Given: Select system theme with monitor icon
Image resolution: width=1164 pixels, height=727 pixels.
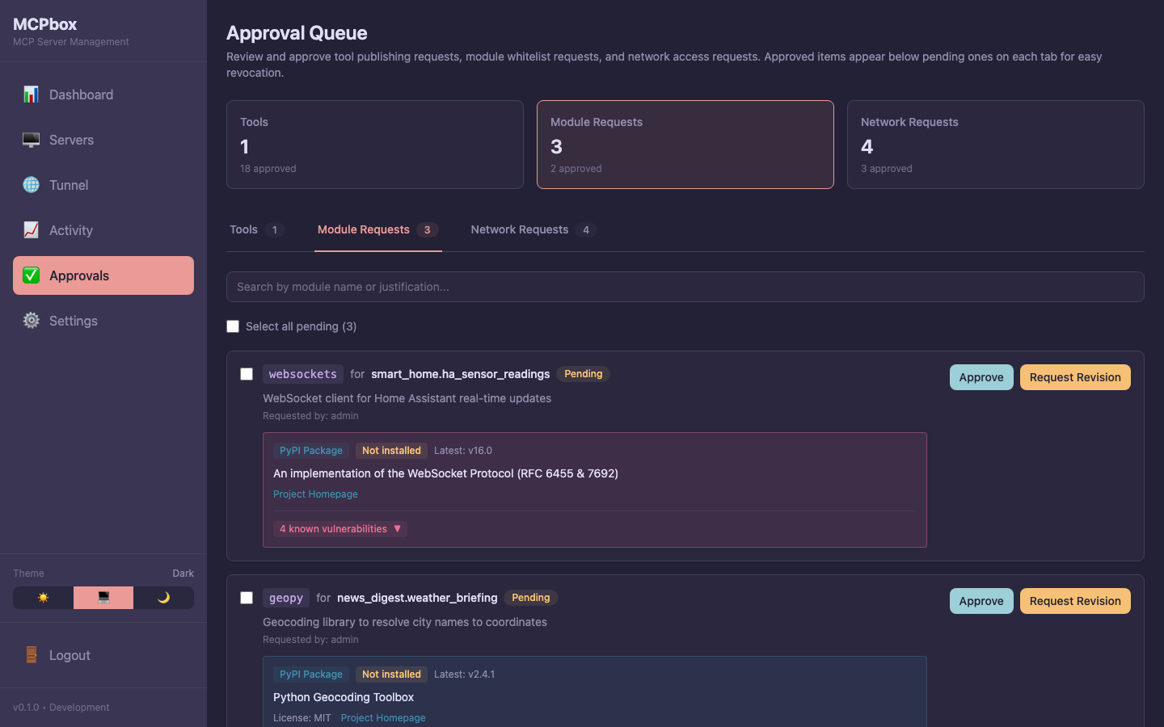Looking at the screenshot, I should (103, 598).
